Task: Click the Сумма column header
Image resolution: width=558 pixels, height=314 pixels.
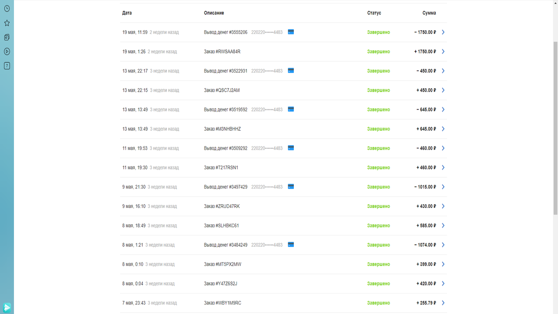Action: pos(429,13)
